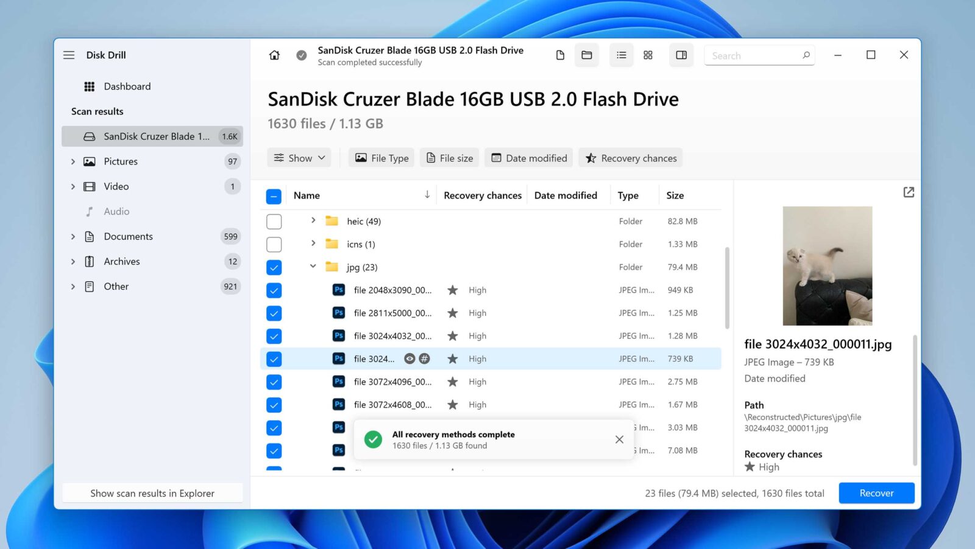Toggle the preview panel icon

(681, 55)
